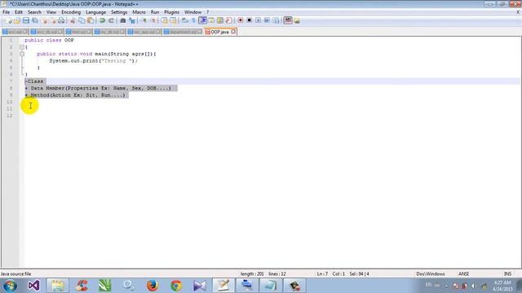Open the Edit menu
Viewport: 522px width, 293px height.
pyautogui.click(x=18, y=12)
